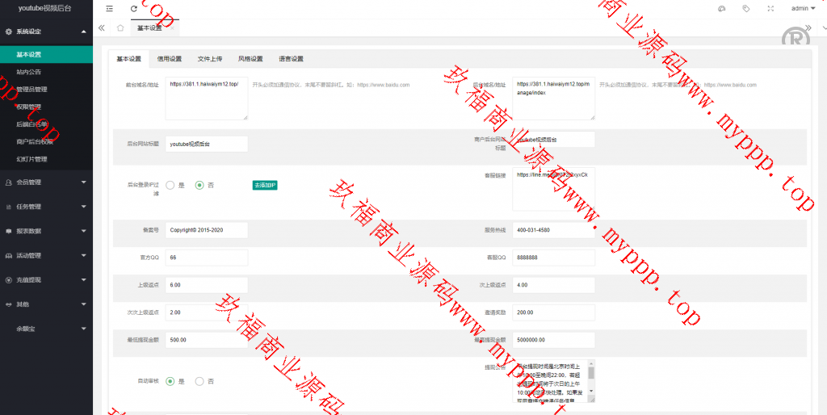Select 是 radio for 自动审核
This screenshot has height=415, width=827.
(x=170, y=381)
